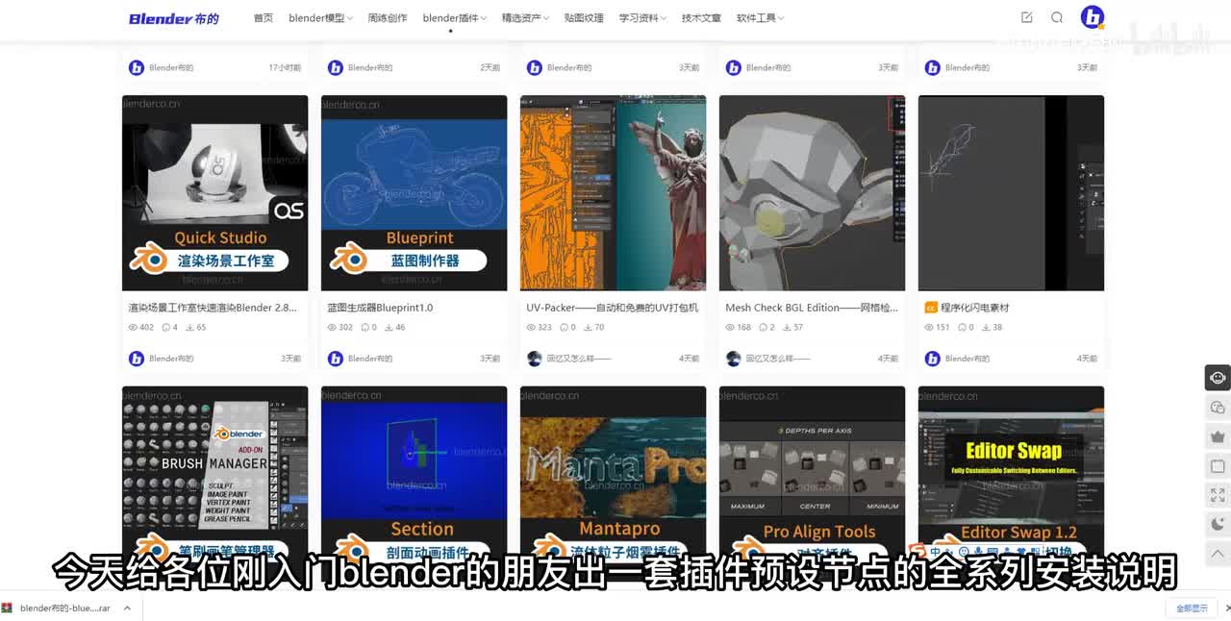
Task: Open the 程序化闪电素材 post title
Action: (974, 308)
